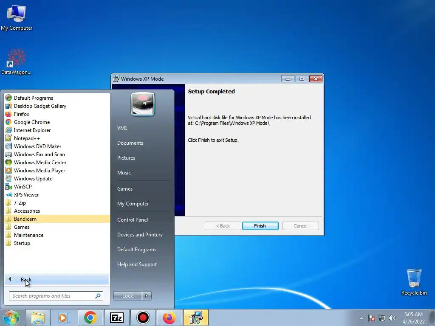Image resolution: width=435 pixels, height=326 pixels.
Task: Open Windows Explorer from taskbar
Action: 38,318
